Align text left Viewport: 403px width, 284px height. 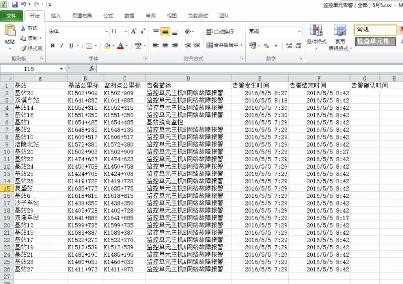click(156, 45)
